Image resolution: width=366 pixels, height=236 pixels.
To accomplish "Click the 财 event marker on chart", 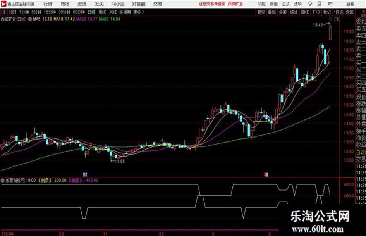I will tap(85, 174).
